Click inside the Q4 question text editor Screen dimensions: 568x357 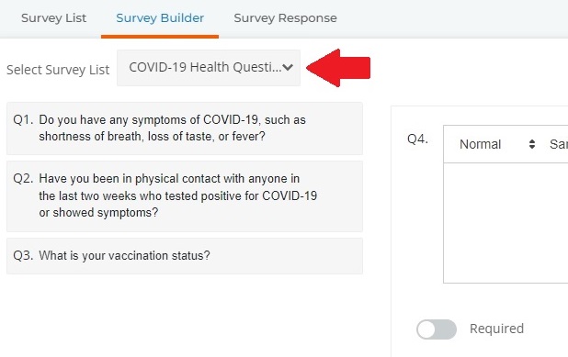pyautogui.click(x=506, y=223)
